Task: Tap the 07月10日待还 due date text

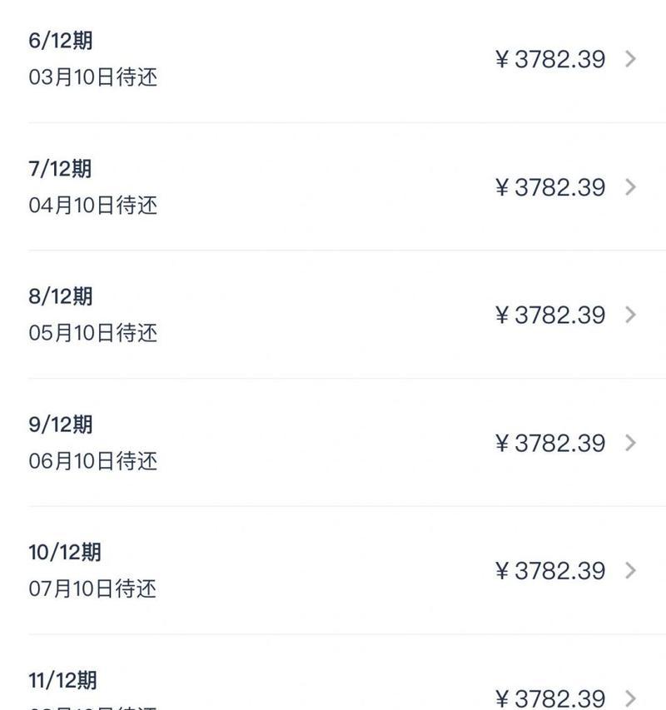Action: (92, 588)
